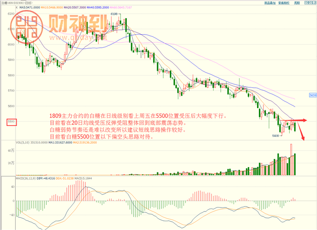Image resolution: width=317 pixels, height=230 pixels.
Task: Click the 5408 low price marker
Action: coord(276,135)
